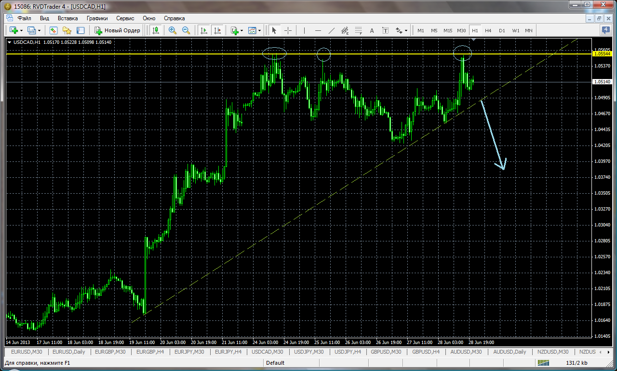The image size is (617, 371).
Task: Select the D1 timeframe button
Action: pos(502,30)
